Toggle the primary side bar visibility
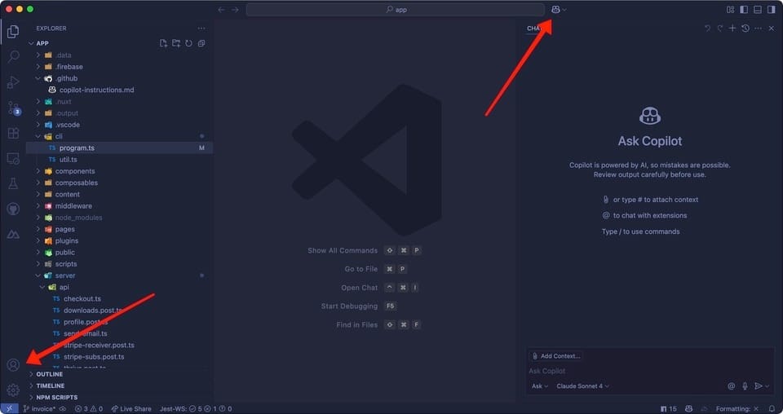 [x=744, y=10]
